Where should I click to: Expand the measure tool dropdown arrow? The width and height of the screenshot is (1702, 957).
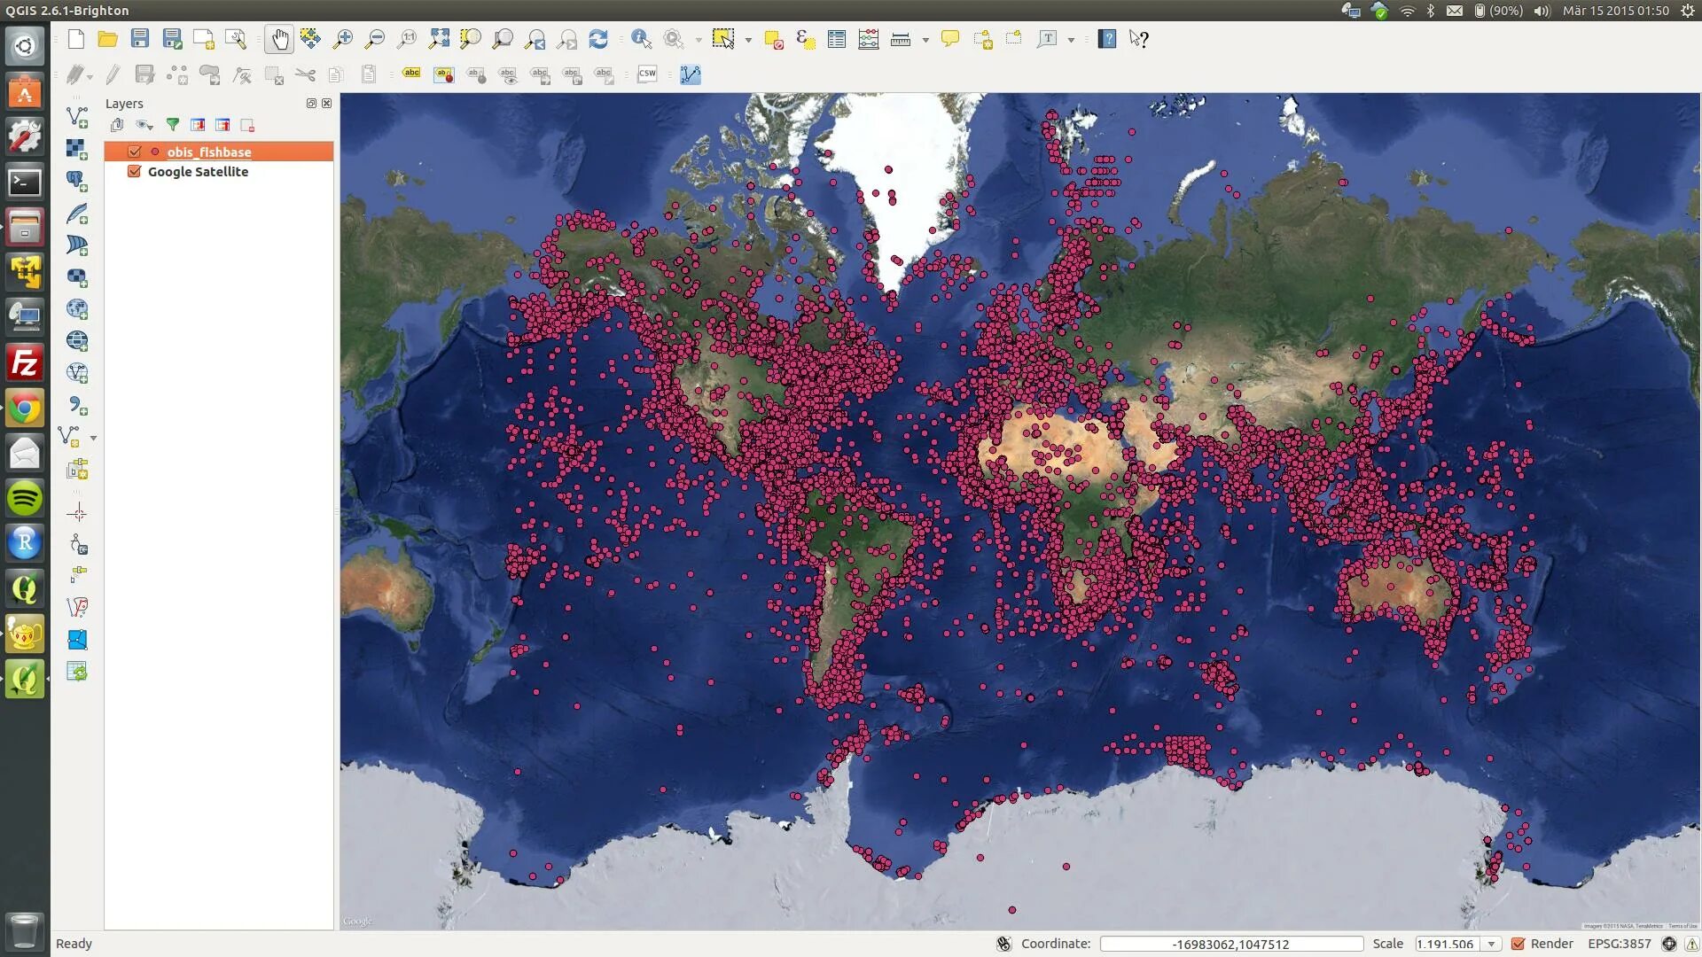coord(925,40)
